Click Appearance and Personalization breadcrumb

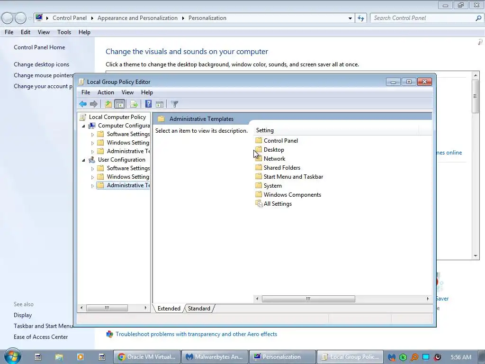(137, 18)
